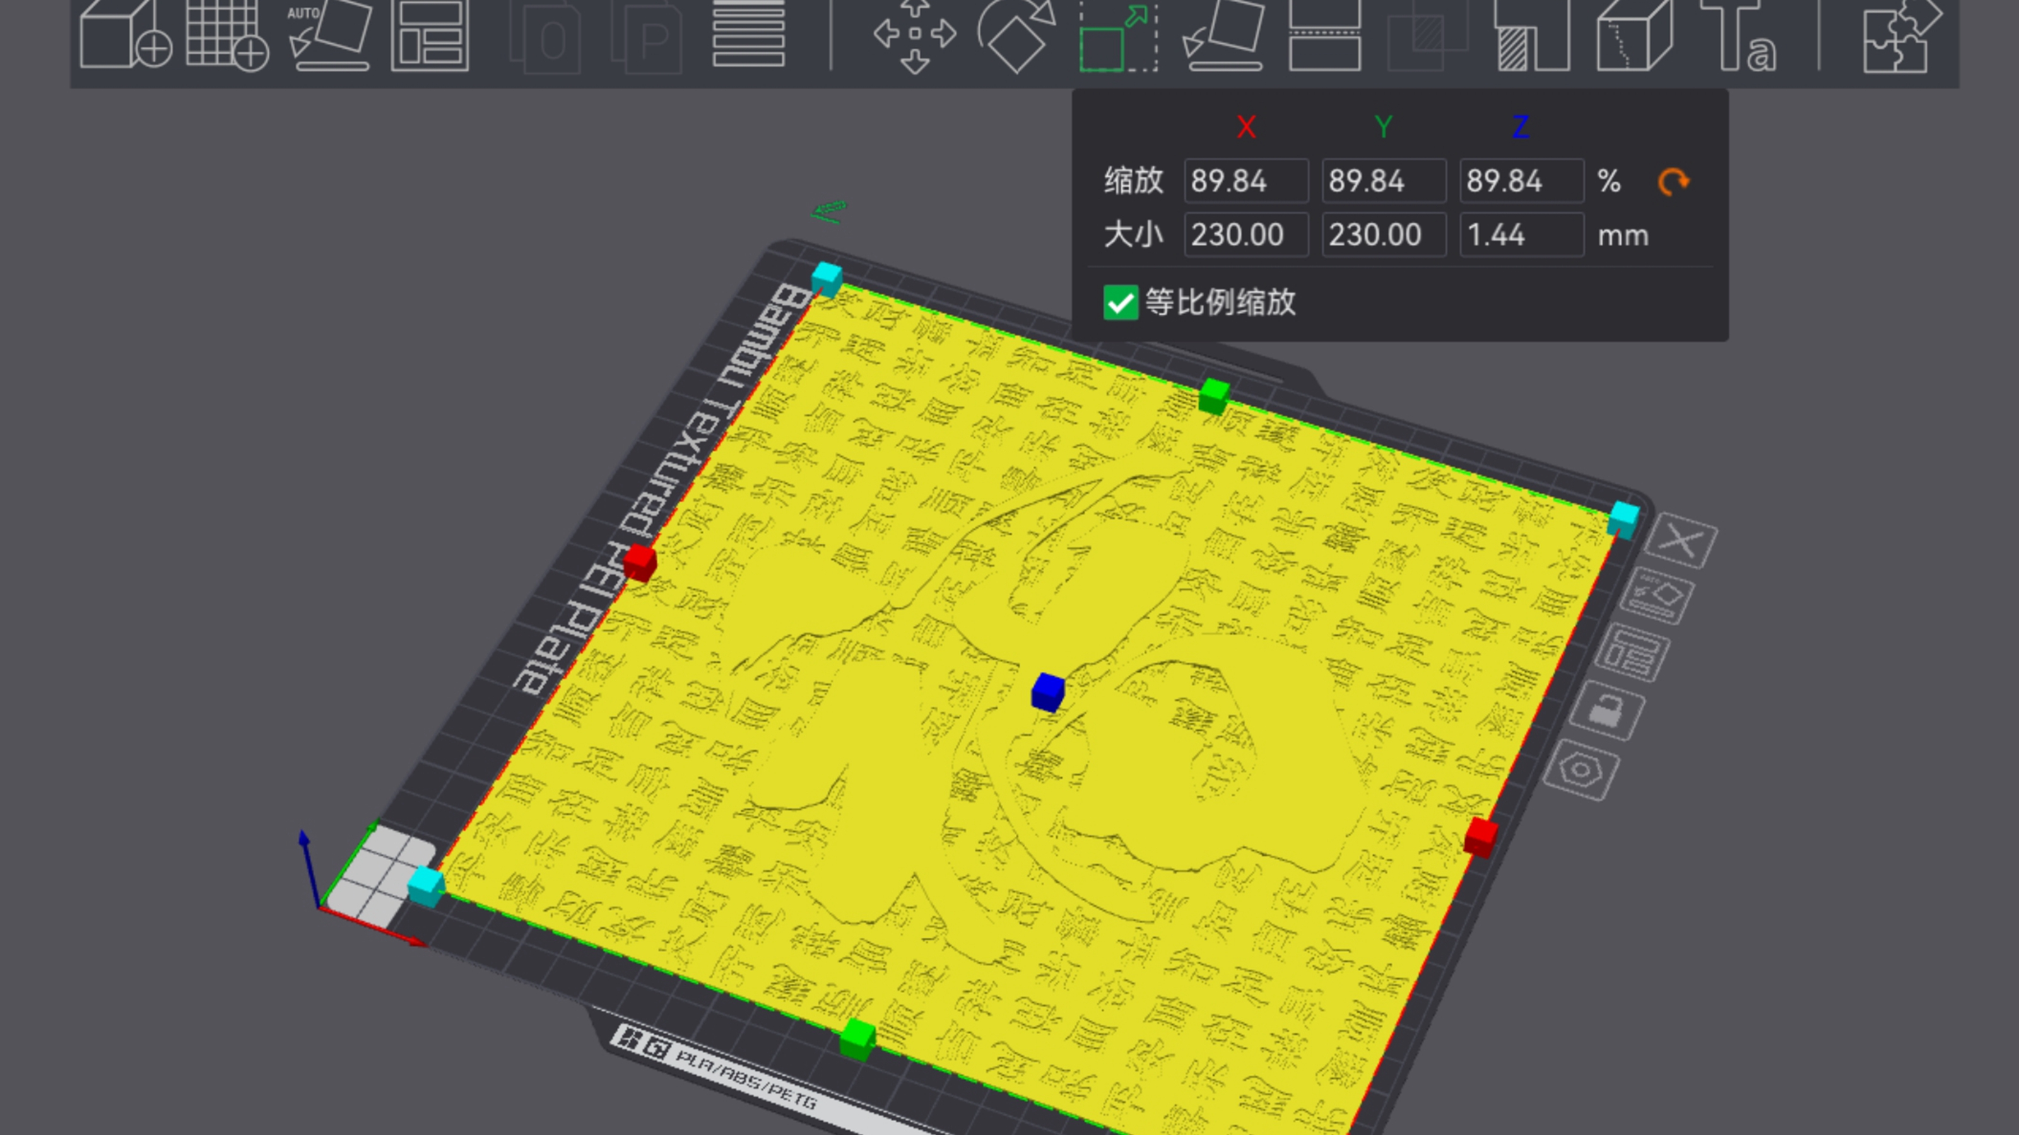2019x1135 pixels.
Task: Uncheck the 等比例缩放 uniform scale checkbox
Action: pyautogui.click(x=1120, y=303)
